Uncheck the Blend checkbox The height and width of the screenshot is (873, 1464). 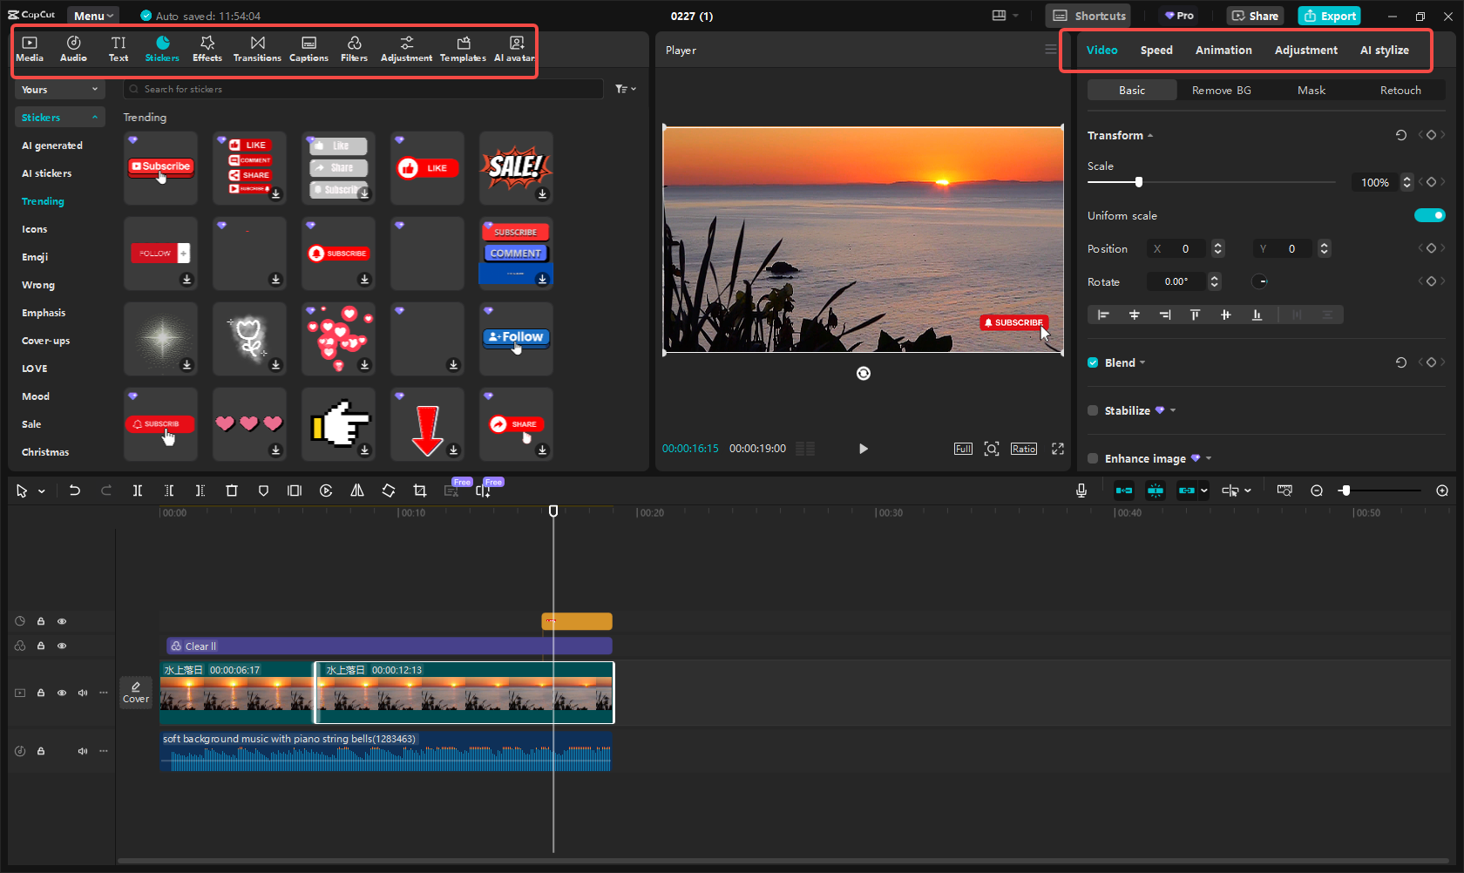point(1093,362)
